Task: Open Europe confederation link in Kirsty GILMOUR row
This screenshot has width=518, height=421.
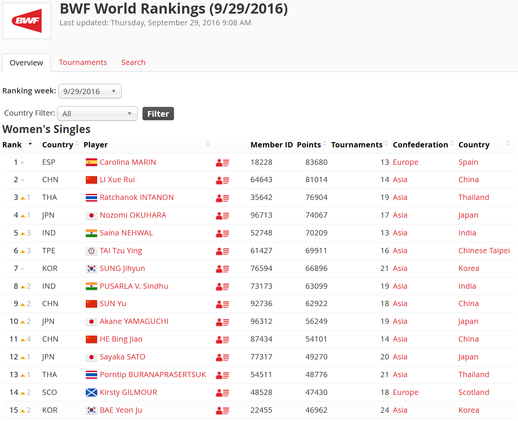Action: [x=405, y=393]
